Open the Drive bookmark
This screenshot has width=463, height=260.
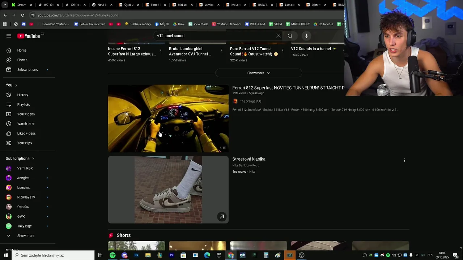coord(179,24)
